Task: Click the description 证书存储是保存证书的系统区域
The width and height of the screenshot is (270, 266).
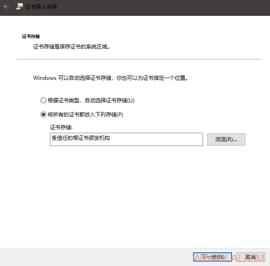Action: pos(71,47)
